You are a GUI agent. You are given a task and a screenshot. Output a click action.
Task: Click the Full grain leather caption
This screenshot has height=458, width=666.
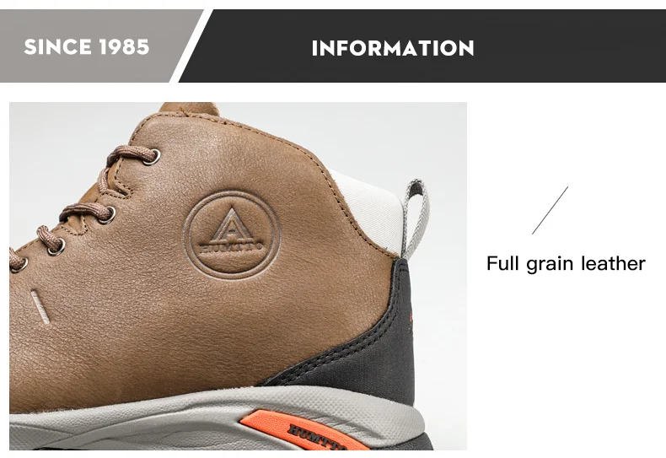tap(566, 263)
